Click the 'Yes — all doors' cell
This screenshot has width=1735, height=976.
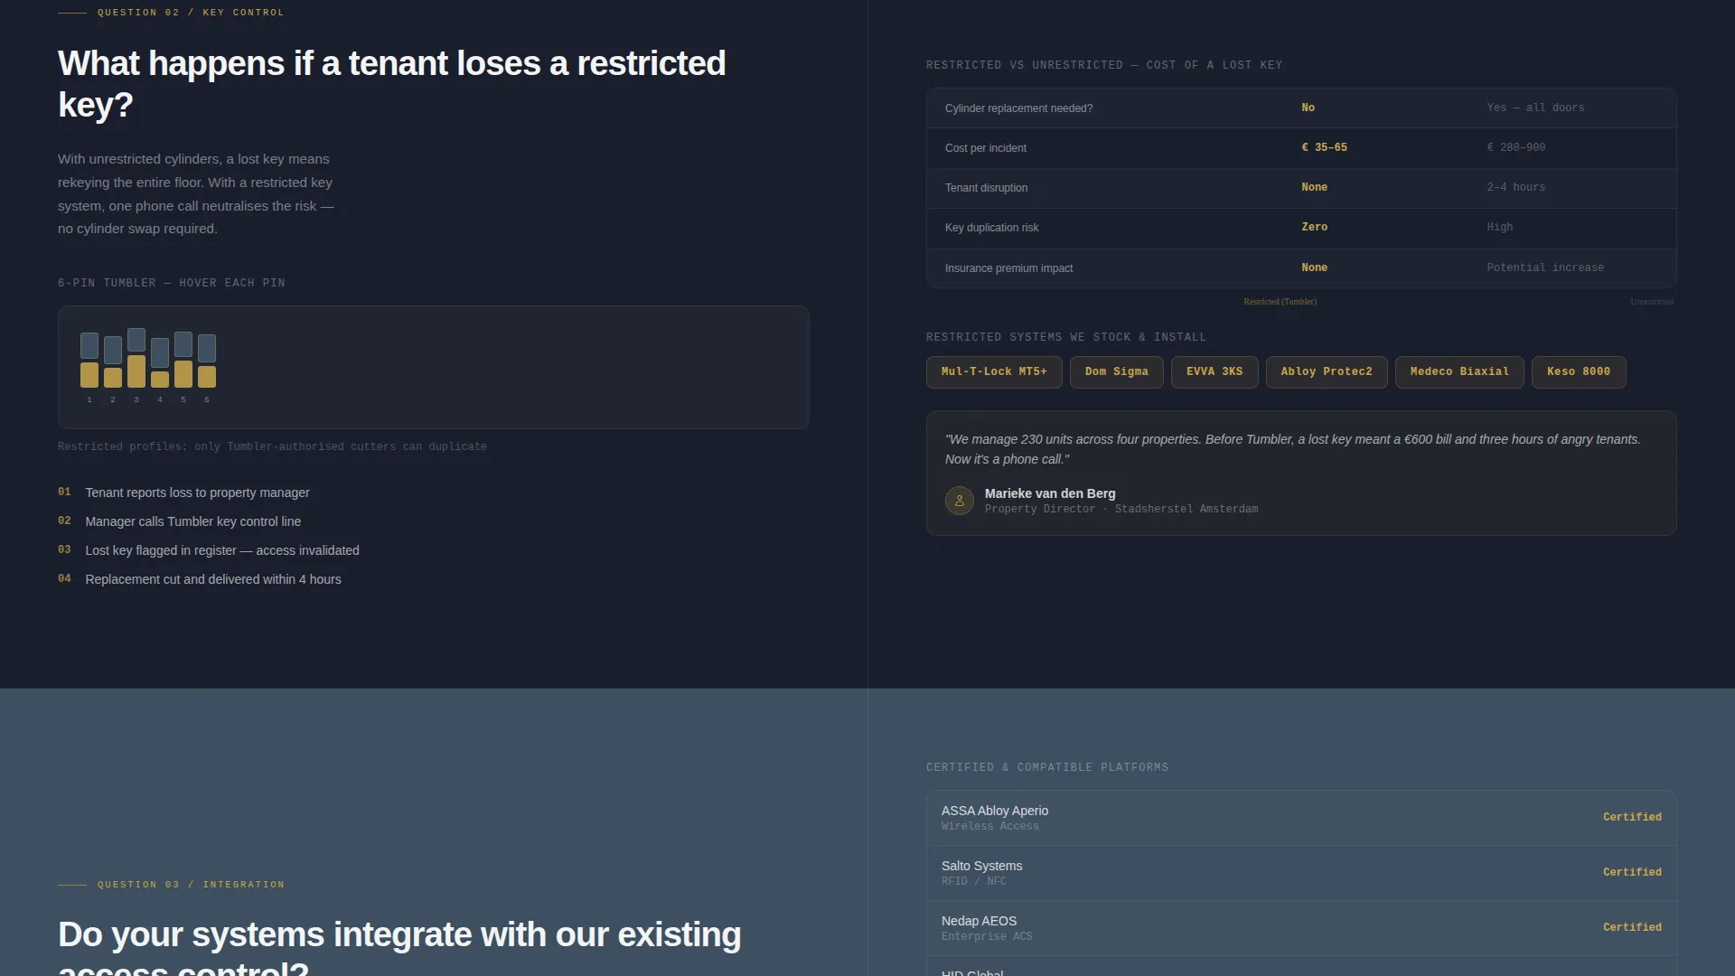point(1535,108)
